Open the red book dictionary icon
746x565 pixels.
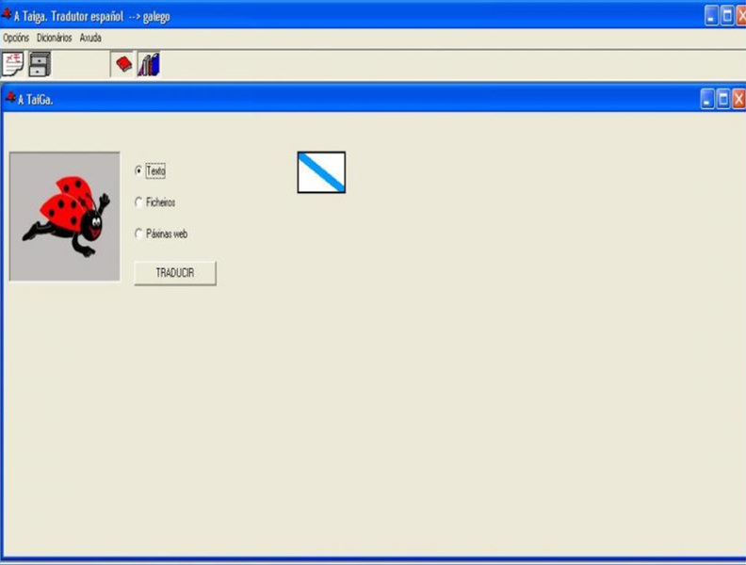pos(123,64)
